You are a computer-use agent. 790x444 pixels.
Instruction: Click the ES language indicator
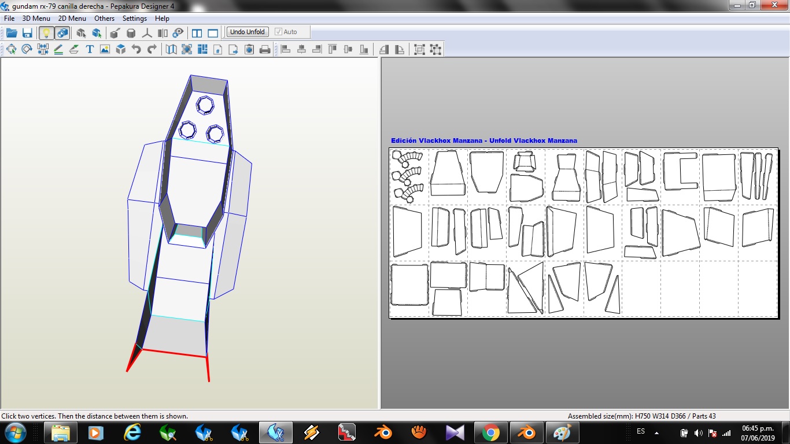tap(640, 432)
